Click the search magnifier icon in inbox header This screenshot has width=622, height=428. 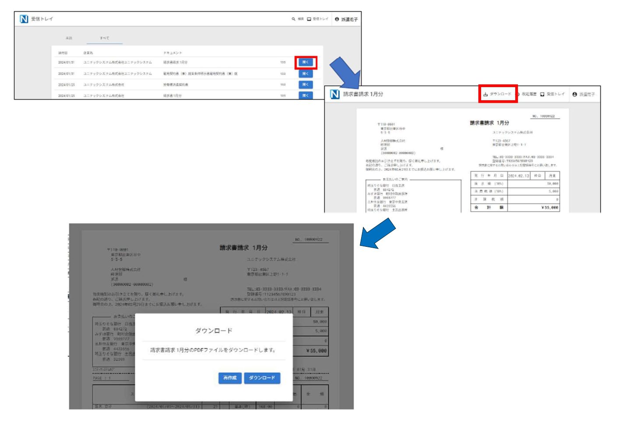[x=294, y=19]
